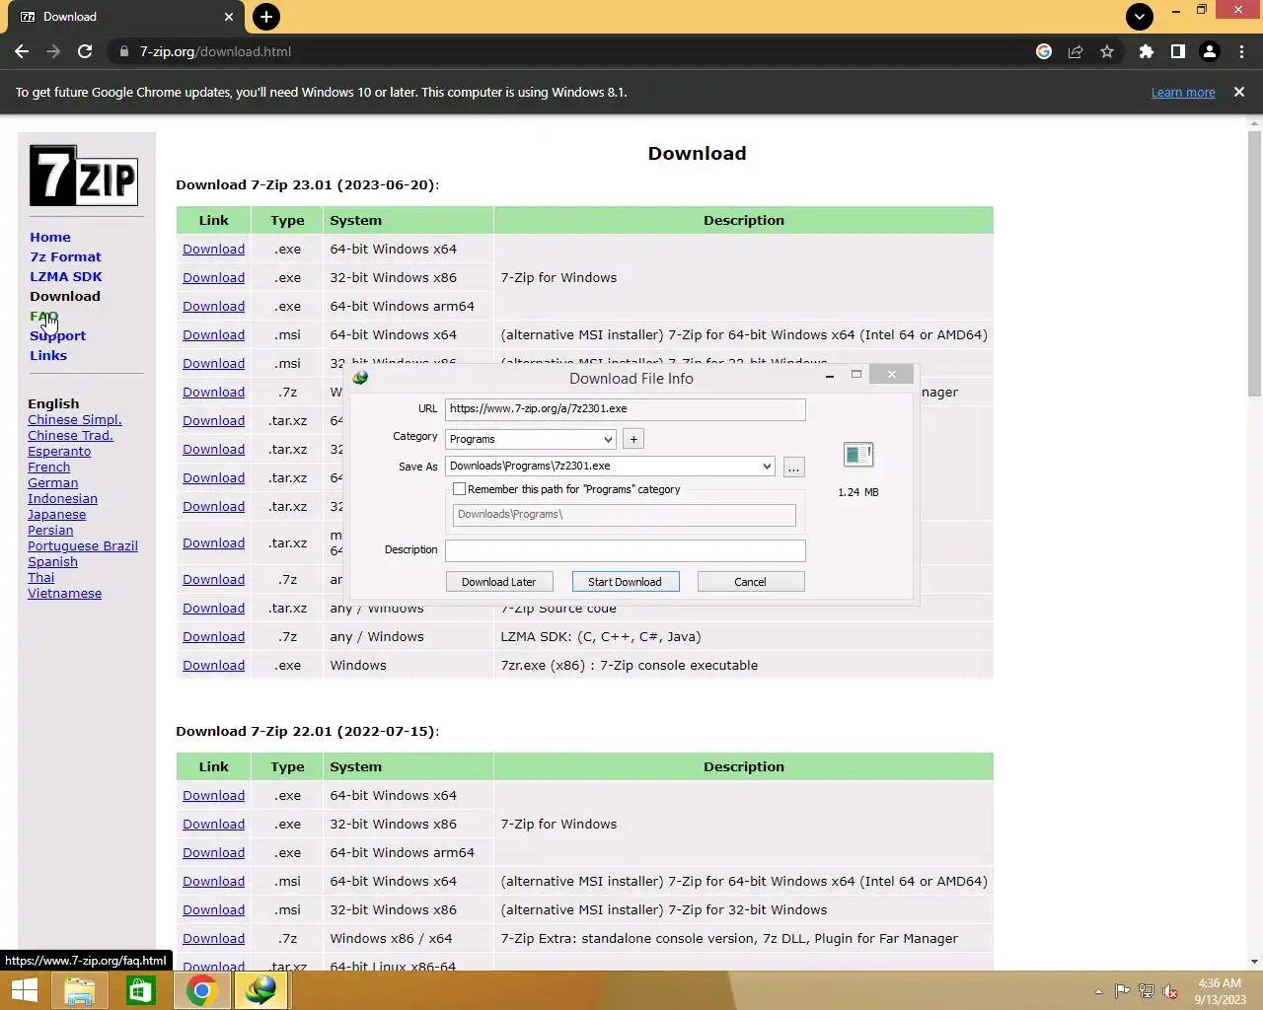Open the Home link in the sidebar
The image size is (1263, 1010).
[x=50, y=237]
